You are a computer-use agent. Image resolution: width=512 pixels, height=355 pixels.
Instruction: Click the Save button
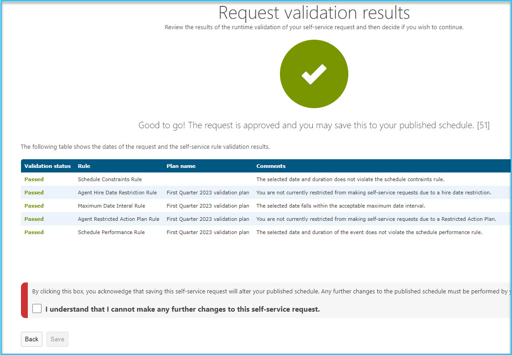click(57, 339)
